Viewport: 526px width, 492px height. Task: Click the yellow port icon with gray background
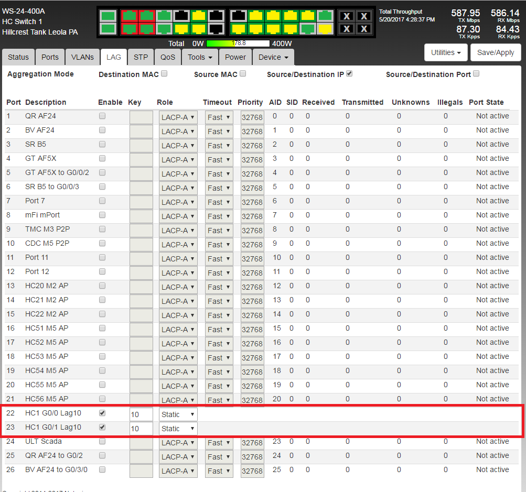point(325,28)
